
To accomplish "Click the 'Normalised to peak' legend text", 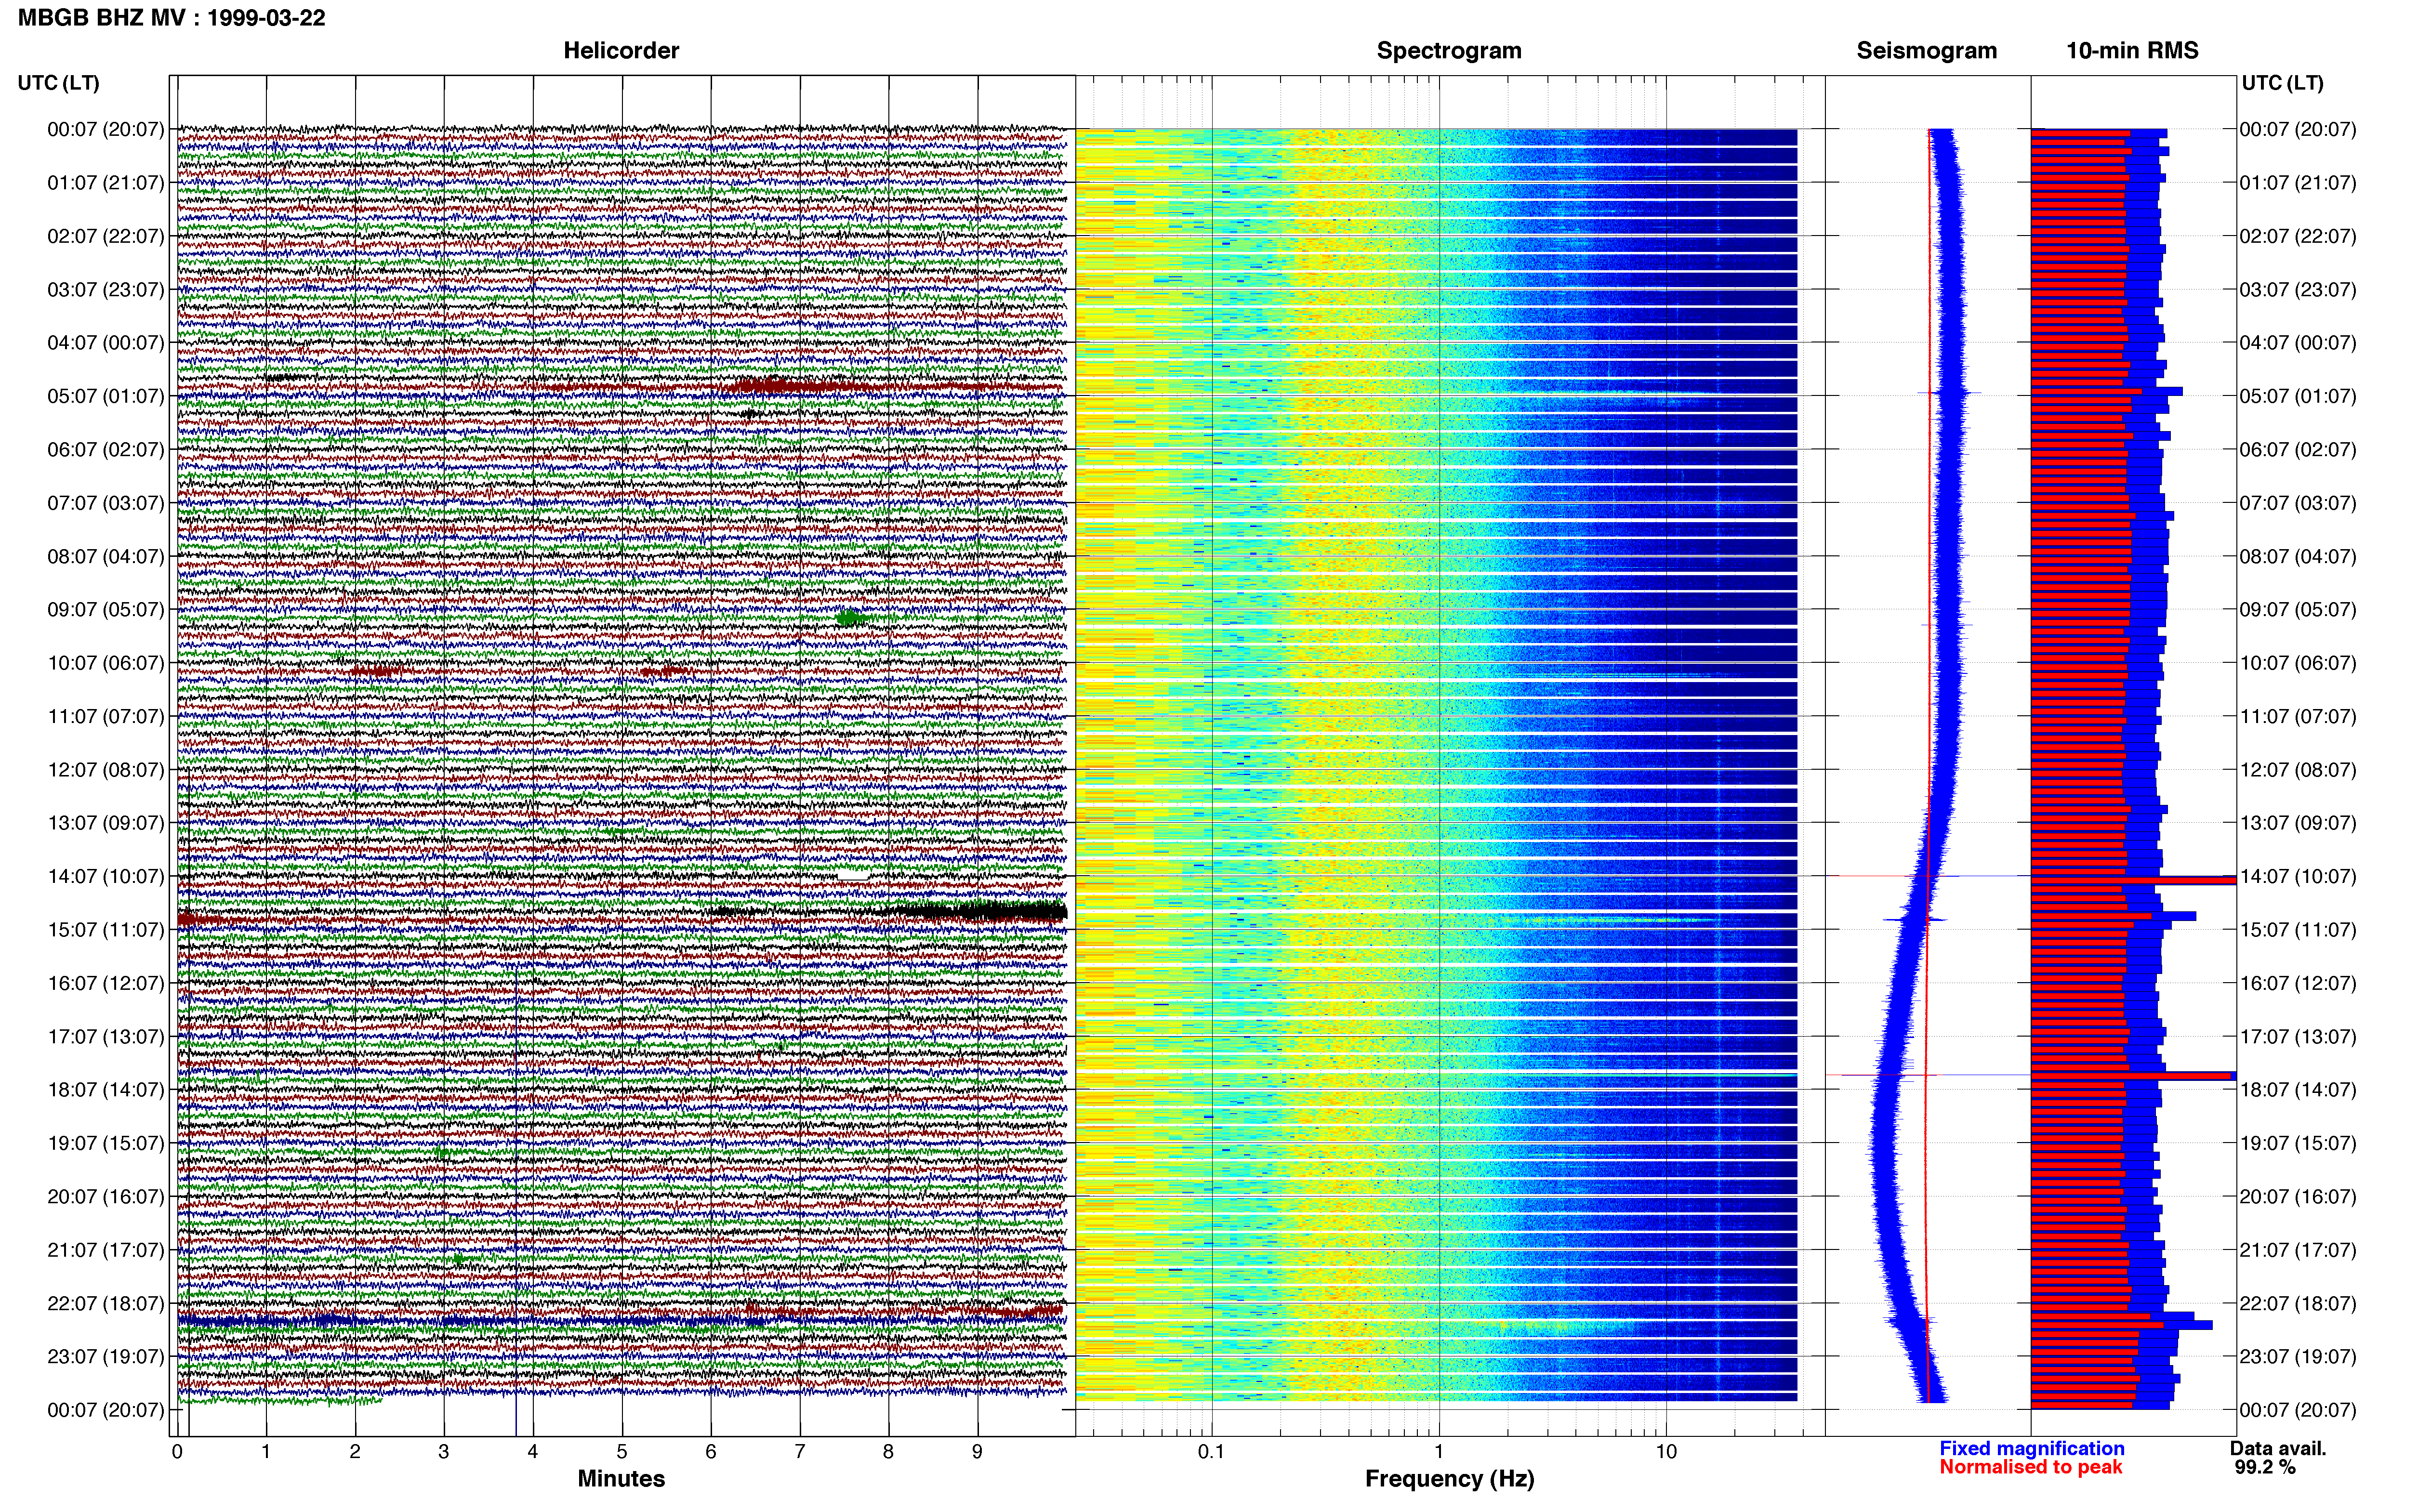I will pyautogui.click(x=2030, y=1468).
